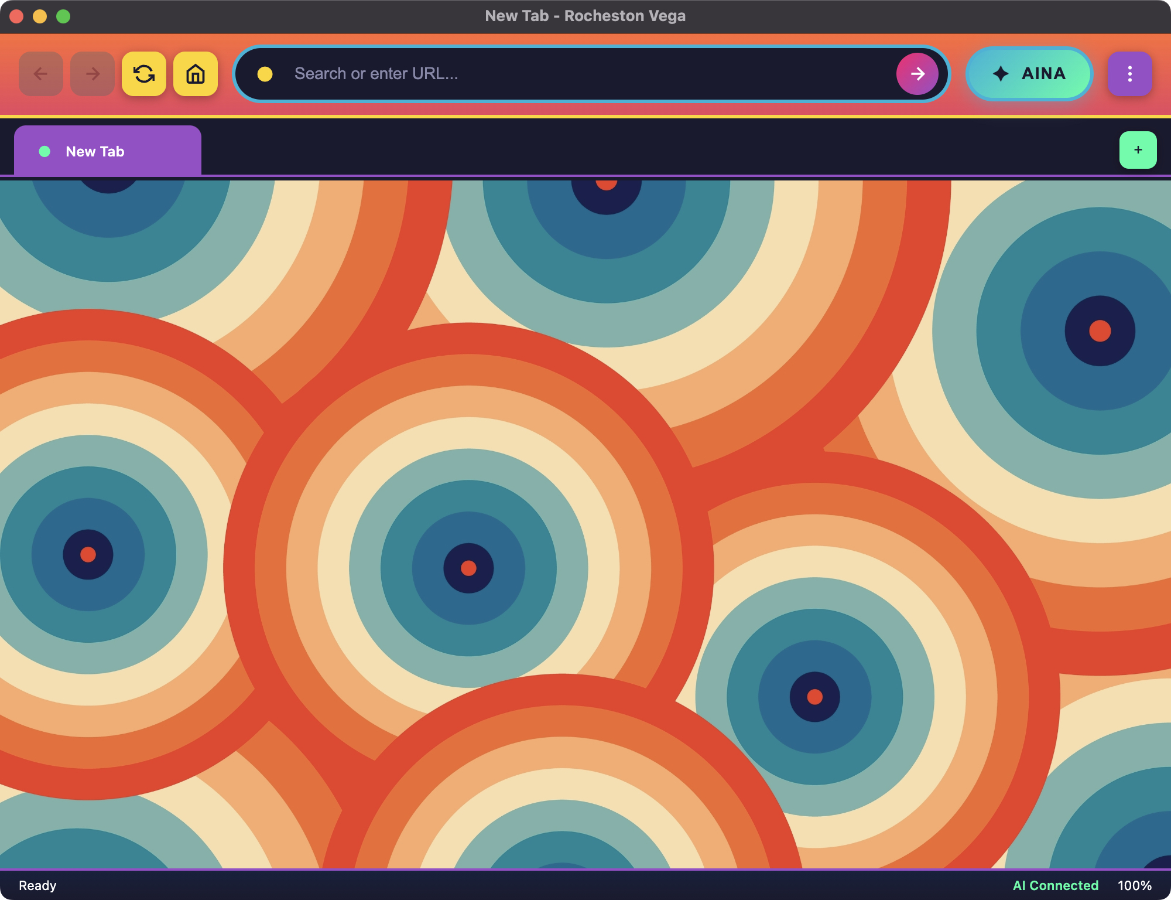
Task: Click the green maximize window button
Action: click(x=63, y=16)
